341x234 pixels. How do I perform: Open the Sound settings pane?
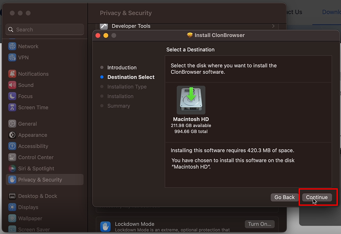click(45, 85)
